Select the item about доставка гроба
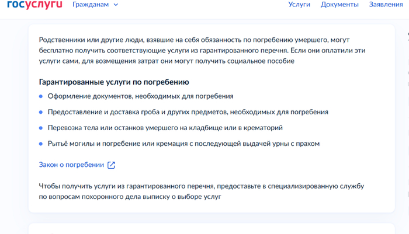 [188, 112]
